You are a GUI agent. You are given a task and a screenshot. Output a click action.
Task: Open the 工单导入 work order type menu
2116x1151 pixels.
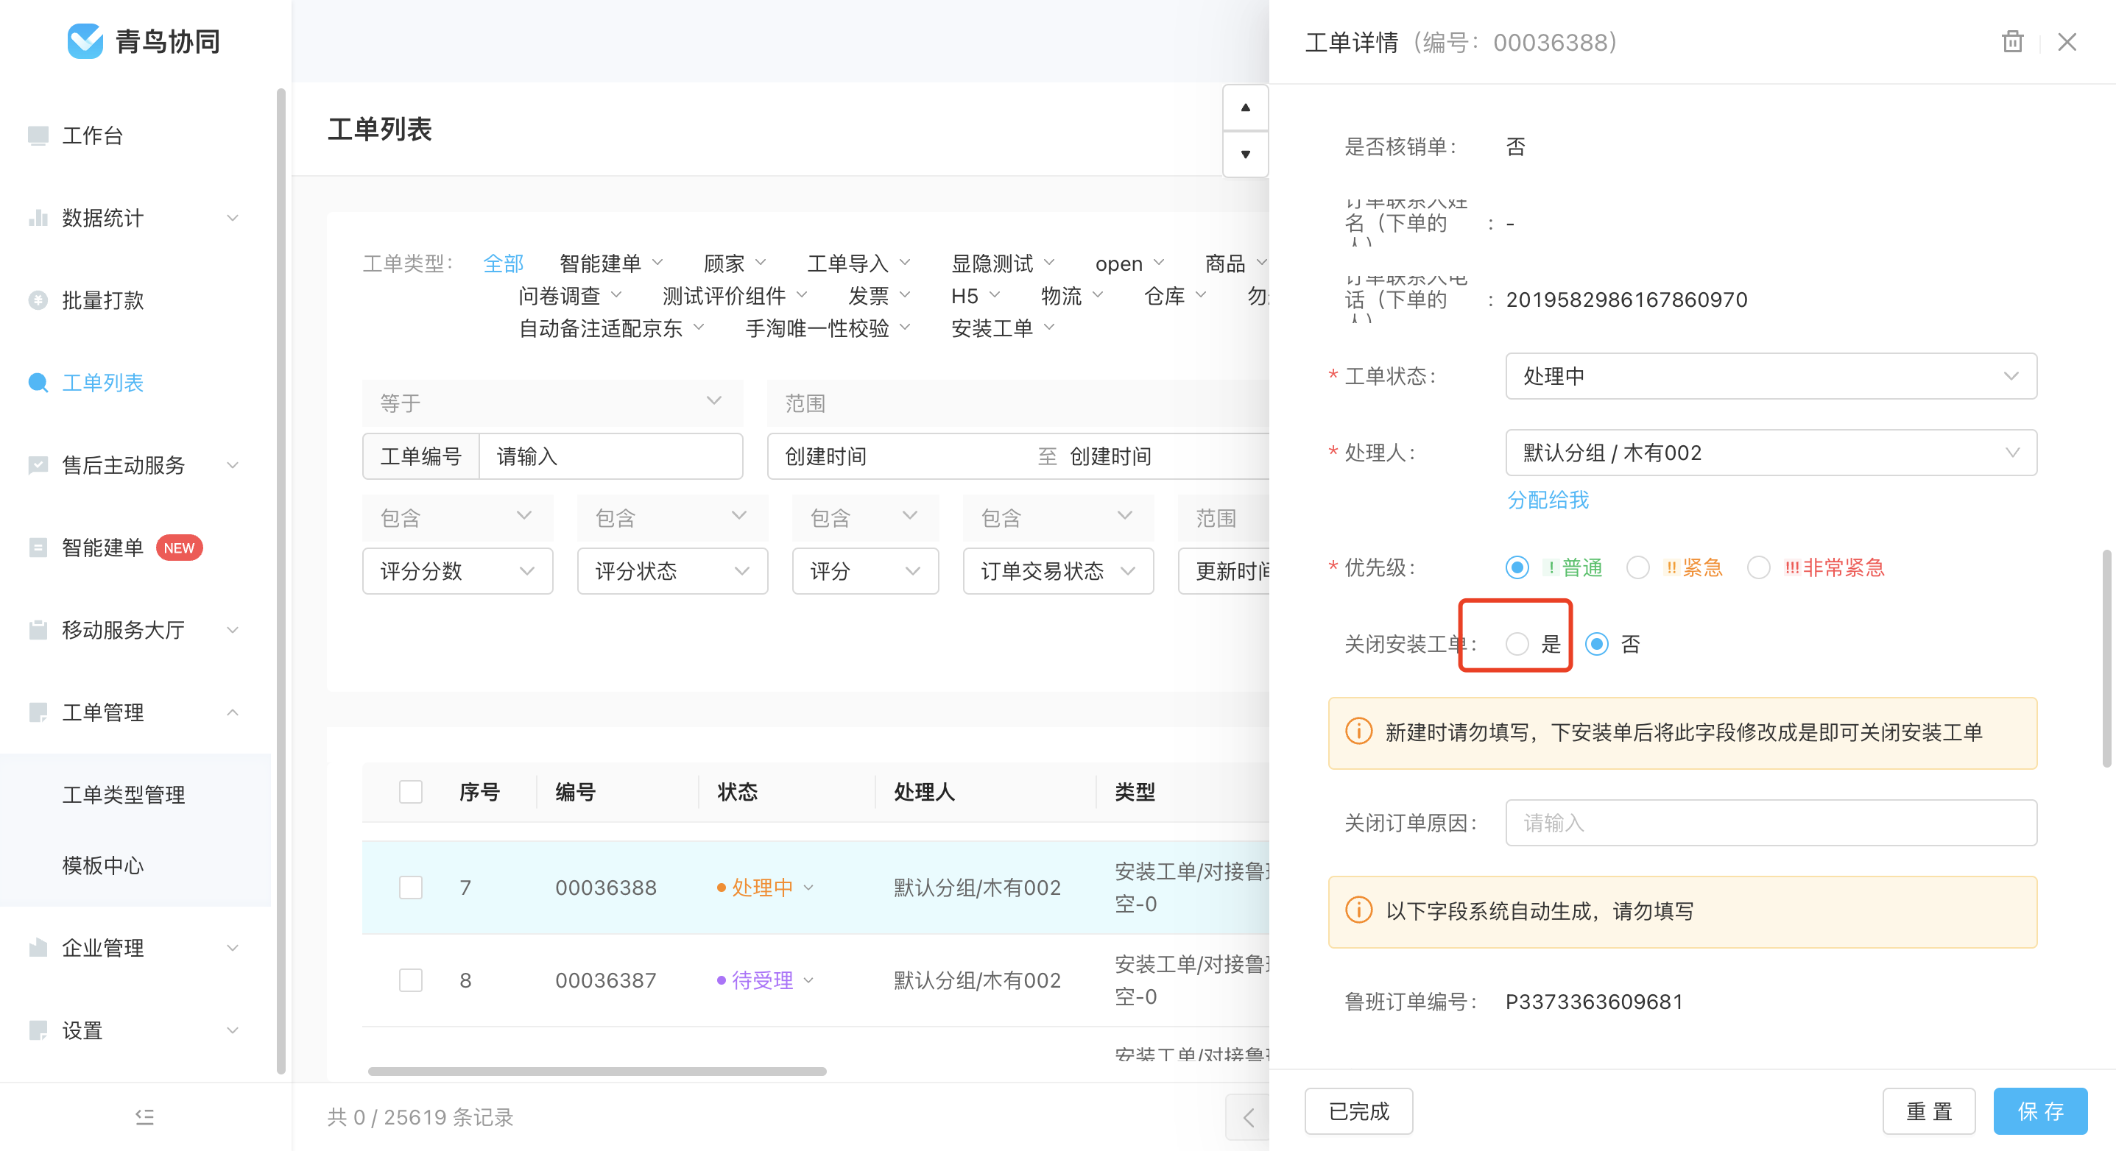pos(859,263)
